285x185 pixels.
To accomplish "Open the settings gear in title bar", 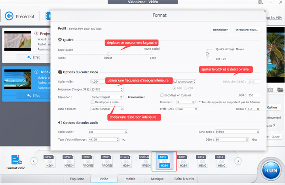I will pyautogui.click(x=260, y=2).
